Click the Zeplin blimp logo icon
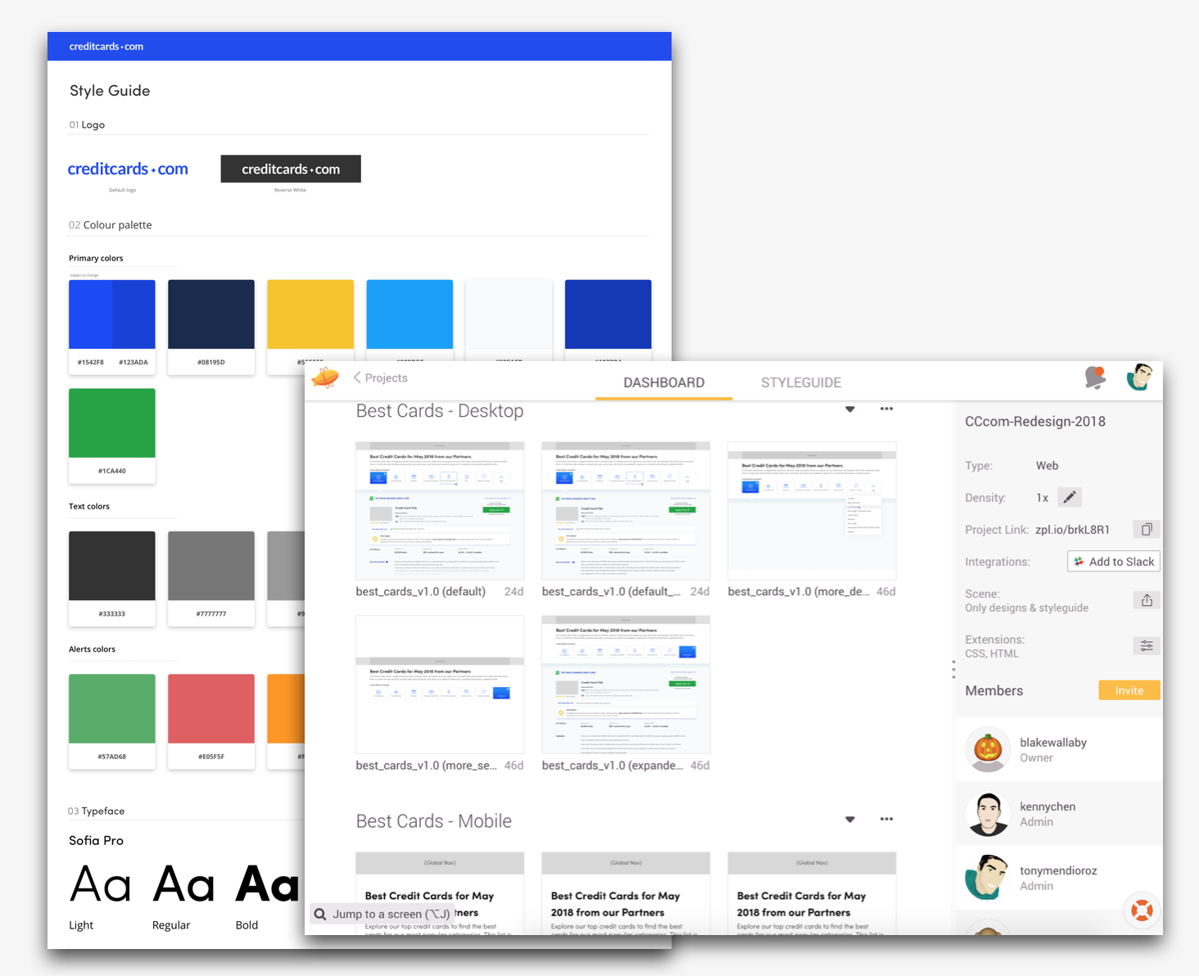This screenshot has width=1199, height=976. [x=325, y=377]
